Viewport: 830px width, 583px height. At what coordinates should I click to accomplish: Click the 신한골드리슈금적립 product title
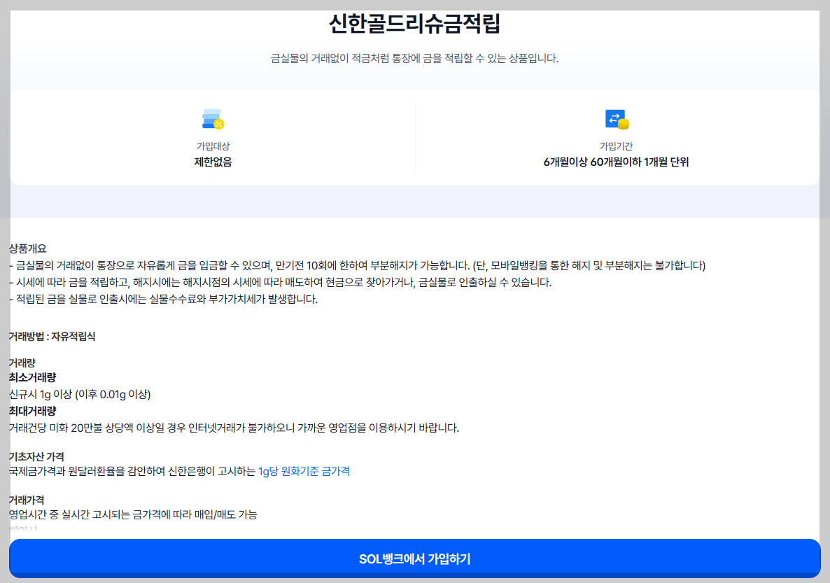414,23
